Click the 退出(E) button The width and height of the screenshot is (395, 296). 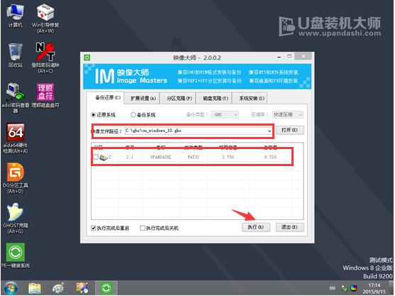click(x=290, y=227)
